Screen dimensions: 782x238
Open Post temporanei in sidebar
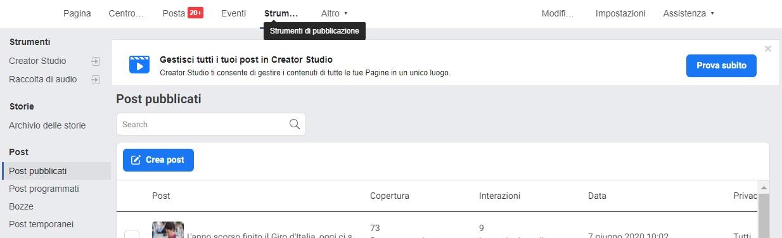coord(41,224)
